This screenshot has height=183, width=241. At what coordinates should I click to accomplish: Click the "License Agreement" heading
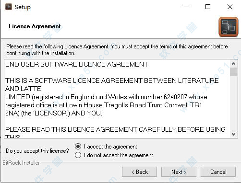pyautogui.click(x=35, y=26)
